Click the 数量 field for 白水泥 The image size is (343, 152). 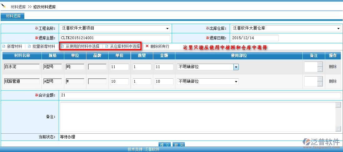141,67
